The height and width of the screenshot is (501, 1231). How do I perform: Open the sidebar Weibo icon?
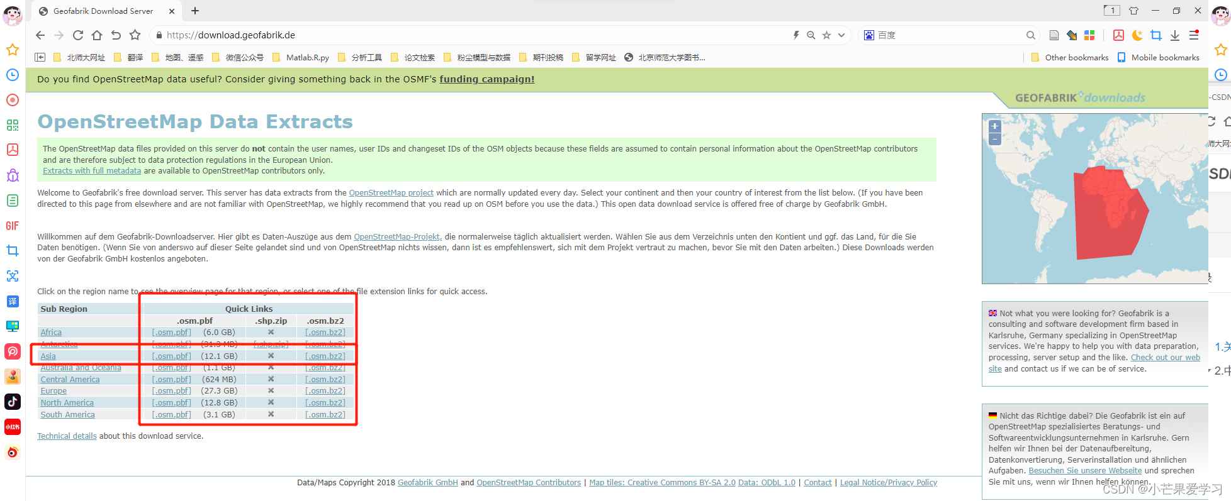click(x=13, y=452)
